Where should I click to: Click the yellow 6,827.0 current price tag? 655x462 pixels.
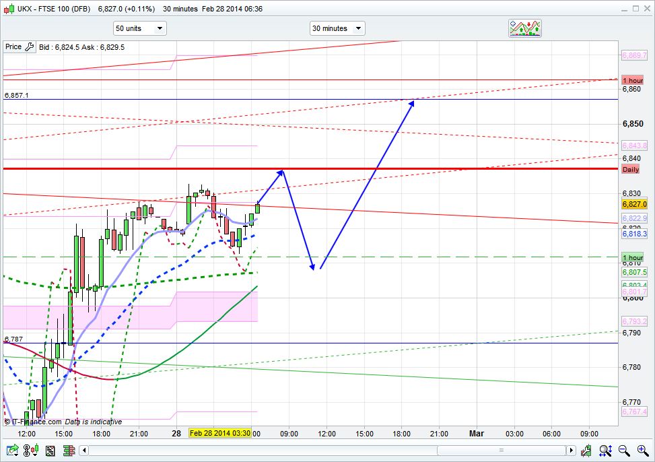click(634, 204)
